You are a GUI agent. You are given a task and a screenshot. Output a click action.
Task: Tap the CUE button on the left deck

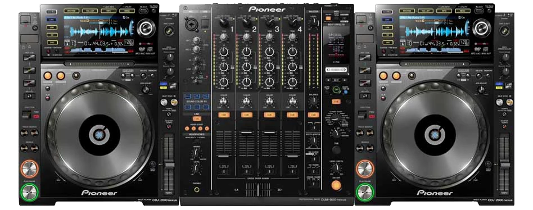click(29, 168)
